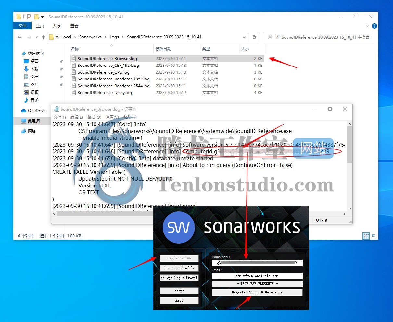Screen dimensions: 393x322
Task: Open the 文件 ribbon tab in Explorer
Action: pyautogui.click(x=22, y=26)
